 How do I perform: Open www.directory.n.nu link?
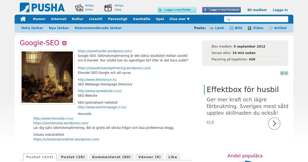coord(97,80)
